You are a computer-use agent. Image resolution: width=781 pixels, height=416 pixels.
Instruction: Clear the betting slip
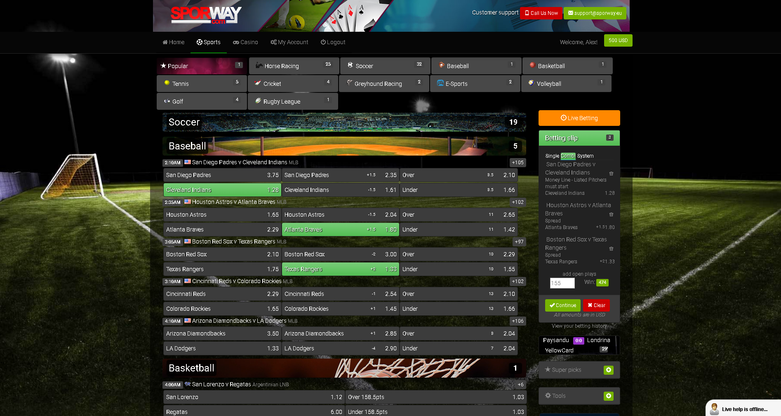(x=596, y=305)
